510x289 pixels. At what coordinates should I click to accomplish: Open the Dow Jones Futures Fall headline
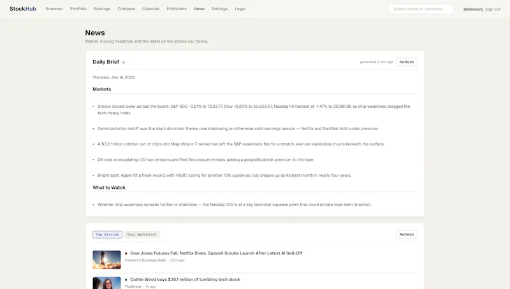point(216,253)
